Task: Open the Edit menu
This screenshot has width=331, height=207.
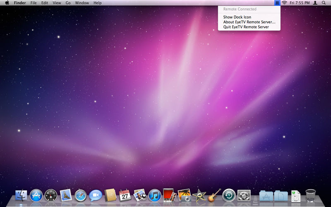Action: pos(45,3)
